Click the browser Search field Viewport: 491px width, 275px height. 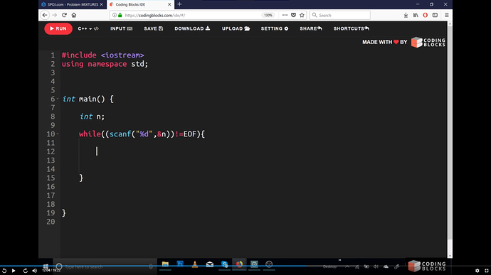click(x=340, y=15)
